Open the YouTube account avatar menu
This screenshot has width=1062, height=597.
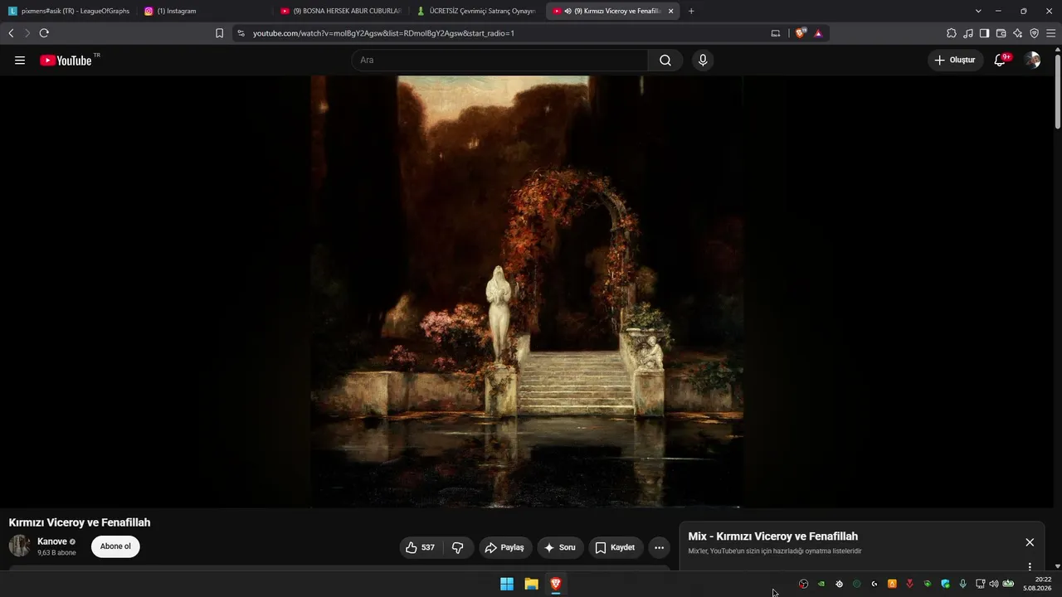[1032, 60]
